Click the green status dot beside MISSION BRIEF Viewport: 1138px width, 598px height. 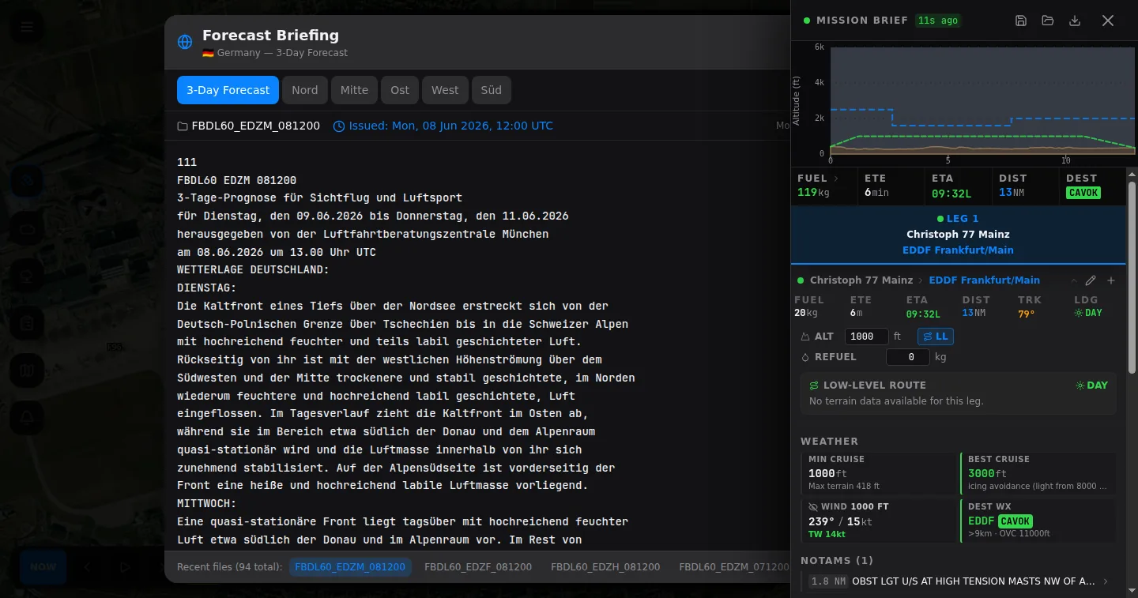click(807, 21)
